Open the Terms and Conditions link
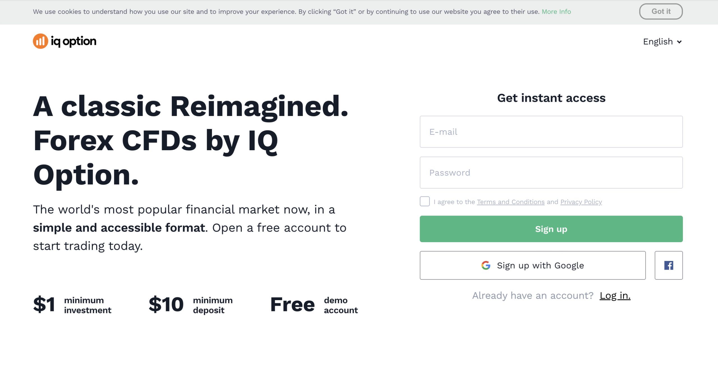The image size is (718, 375). [510, 202]
